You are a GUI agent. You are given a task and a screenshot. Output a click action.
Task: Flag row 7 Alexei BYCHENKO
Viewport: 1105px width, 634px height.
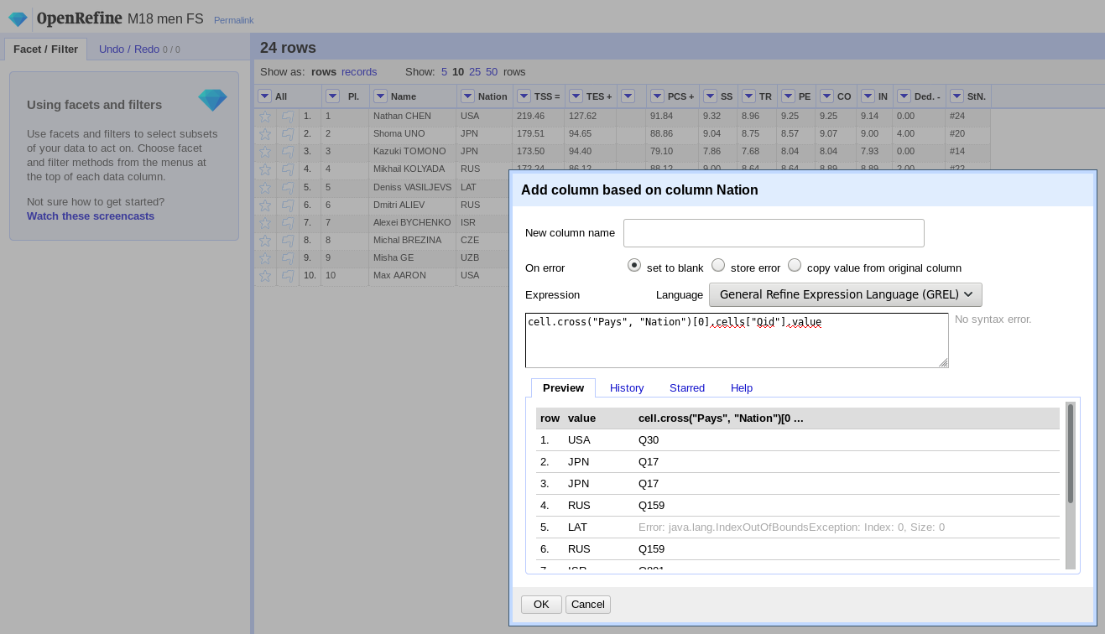pyautogui.click(x=288, y=223)
